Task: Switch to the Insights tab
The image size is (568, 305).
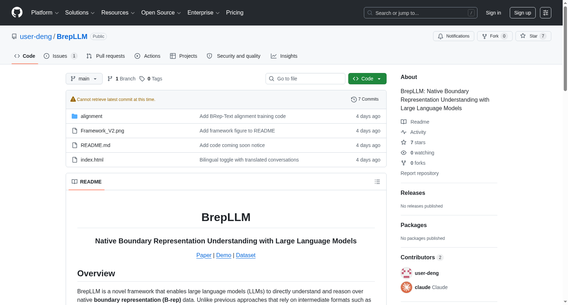Action: point(284,56)
